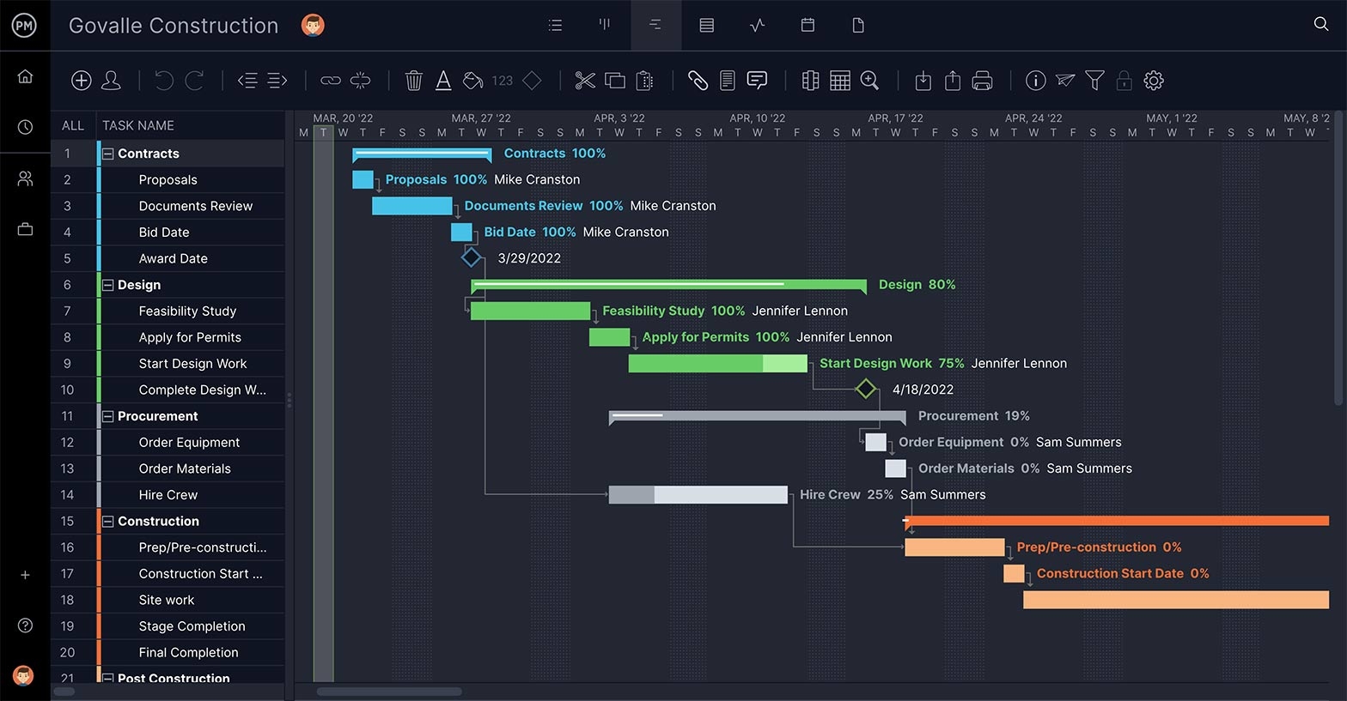This screenshot has height=701, width=1347.
Task: Open the paint bucket color fill
Action: 472,81
